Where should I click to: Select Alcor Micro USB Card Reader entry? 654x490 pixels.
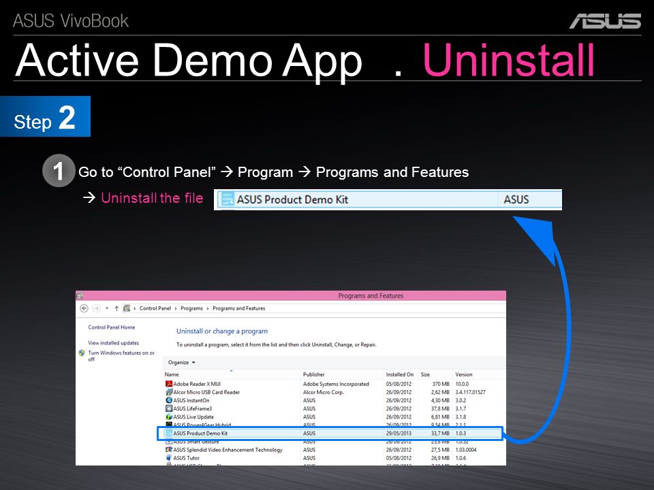click(206, 392)
